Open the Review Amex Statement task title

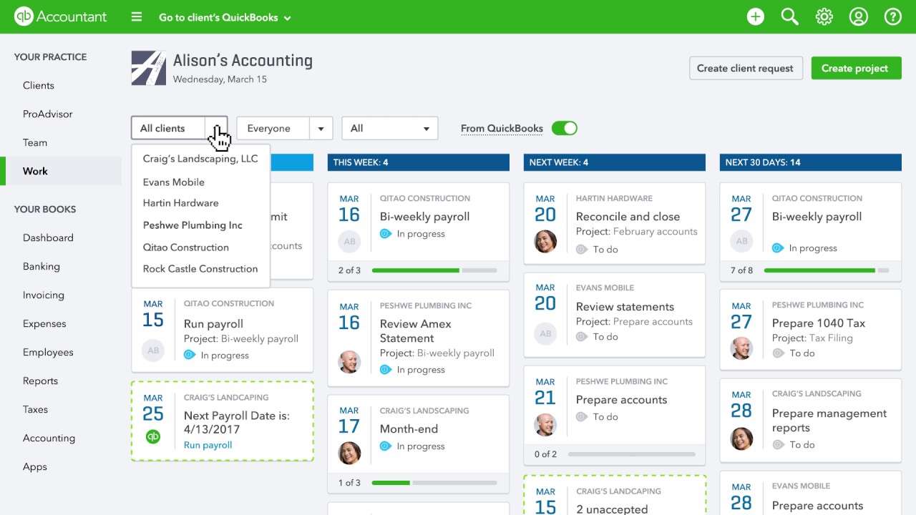(x=416, y=331)
